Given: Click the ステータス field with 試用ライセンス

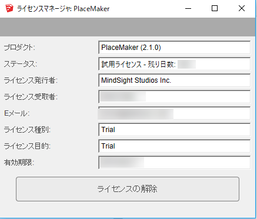Looking at the screenshot, I should [x=174, y=64].
